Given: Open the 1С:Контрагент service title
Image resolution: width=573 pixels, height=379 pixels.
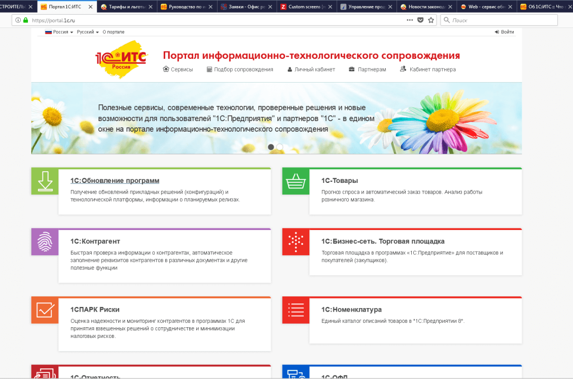Looking at the screenshot, I should pos(95,241).
